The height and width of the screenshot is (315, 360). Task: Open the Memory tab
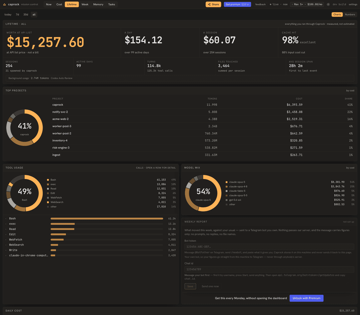coord(98,4)
